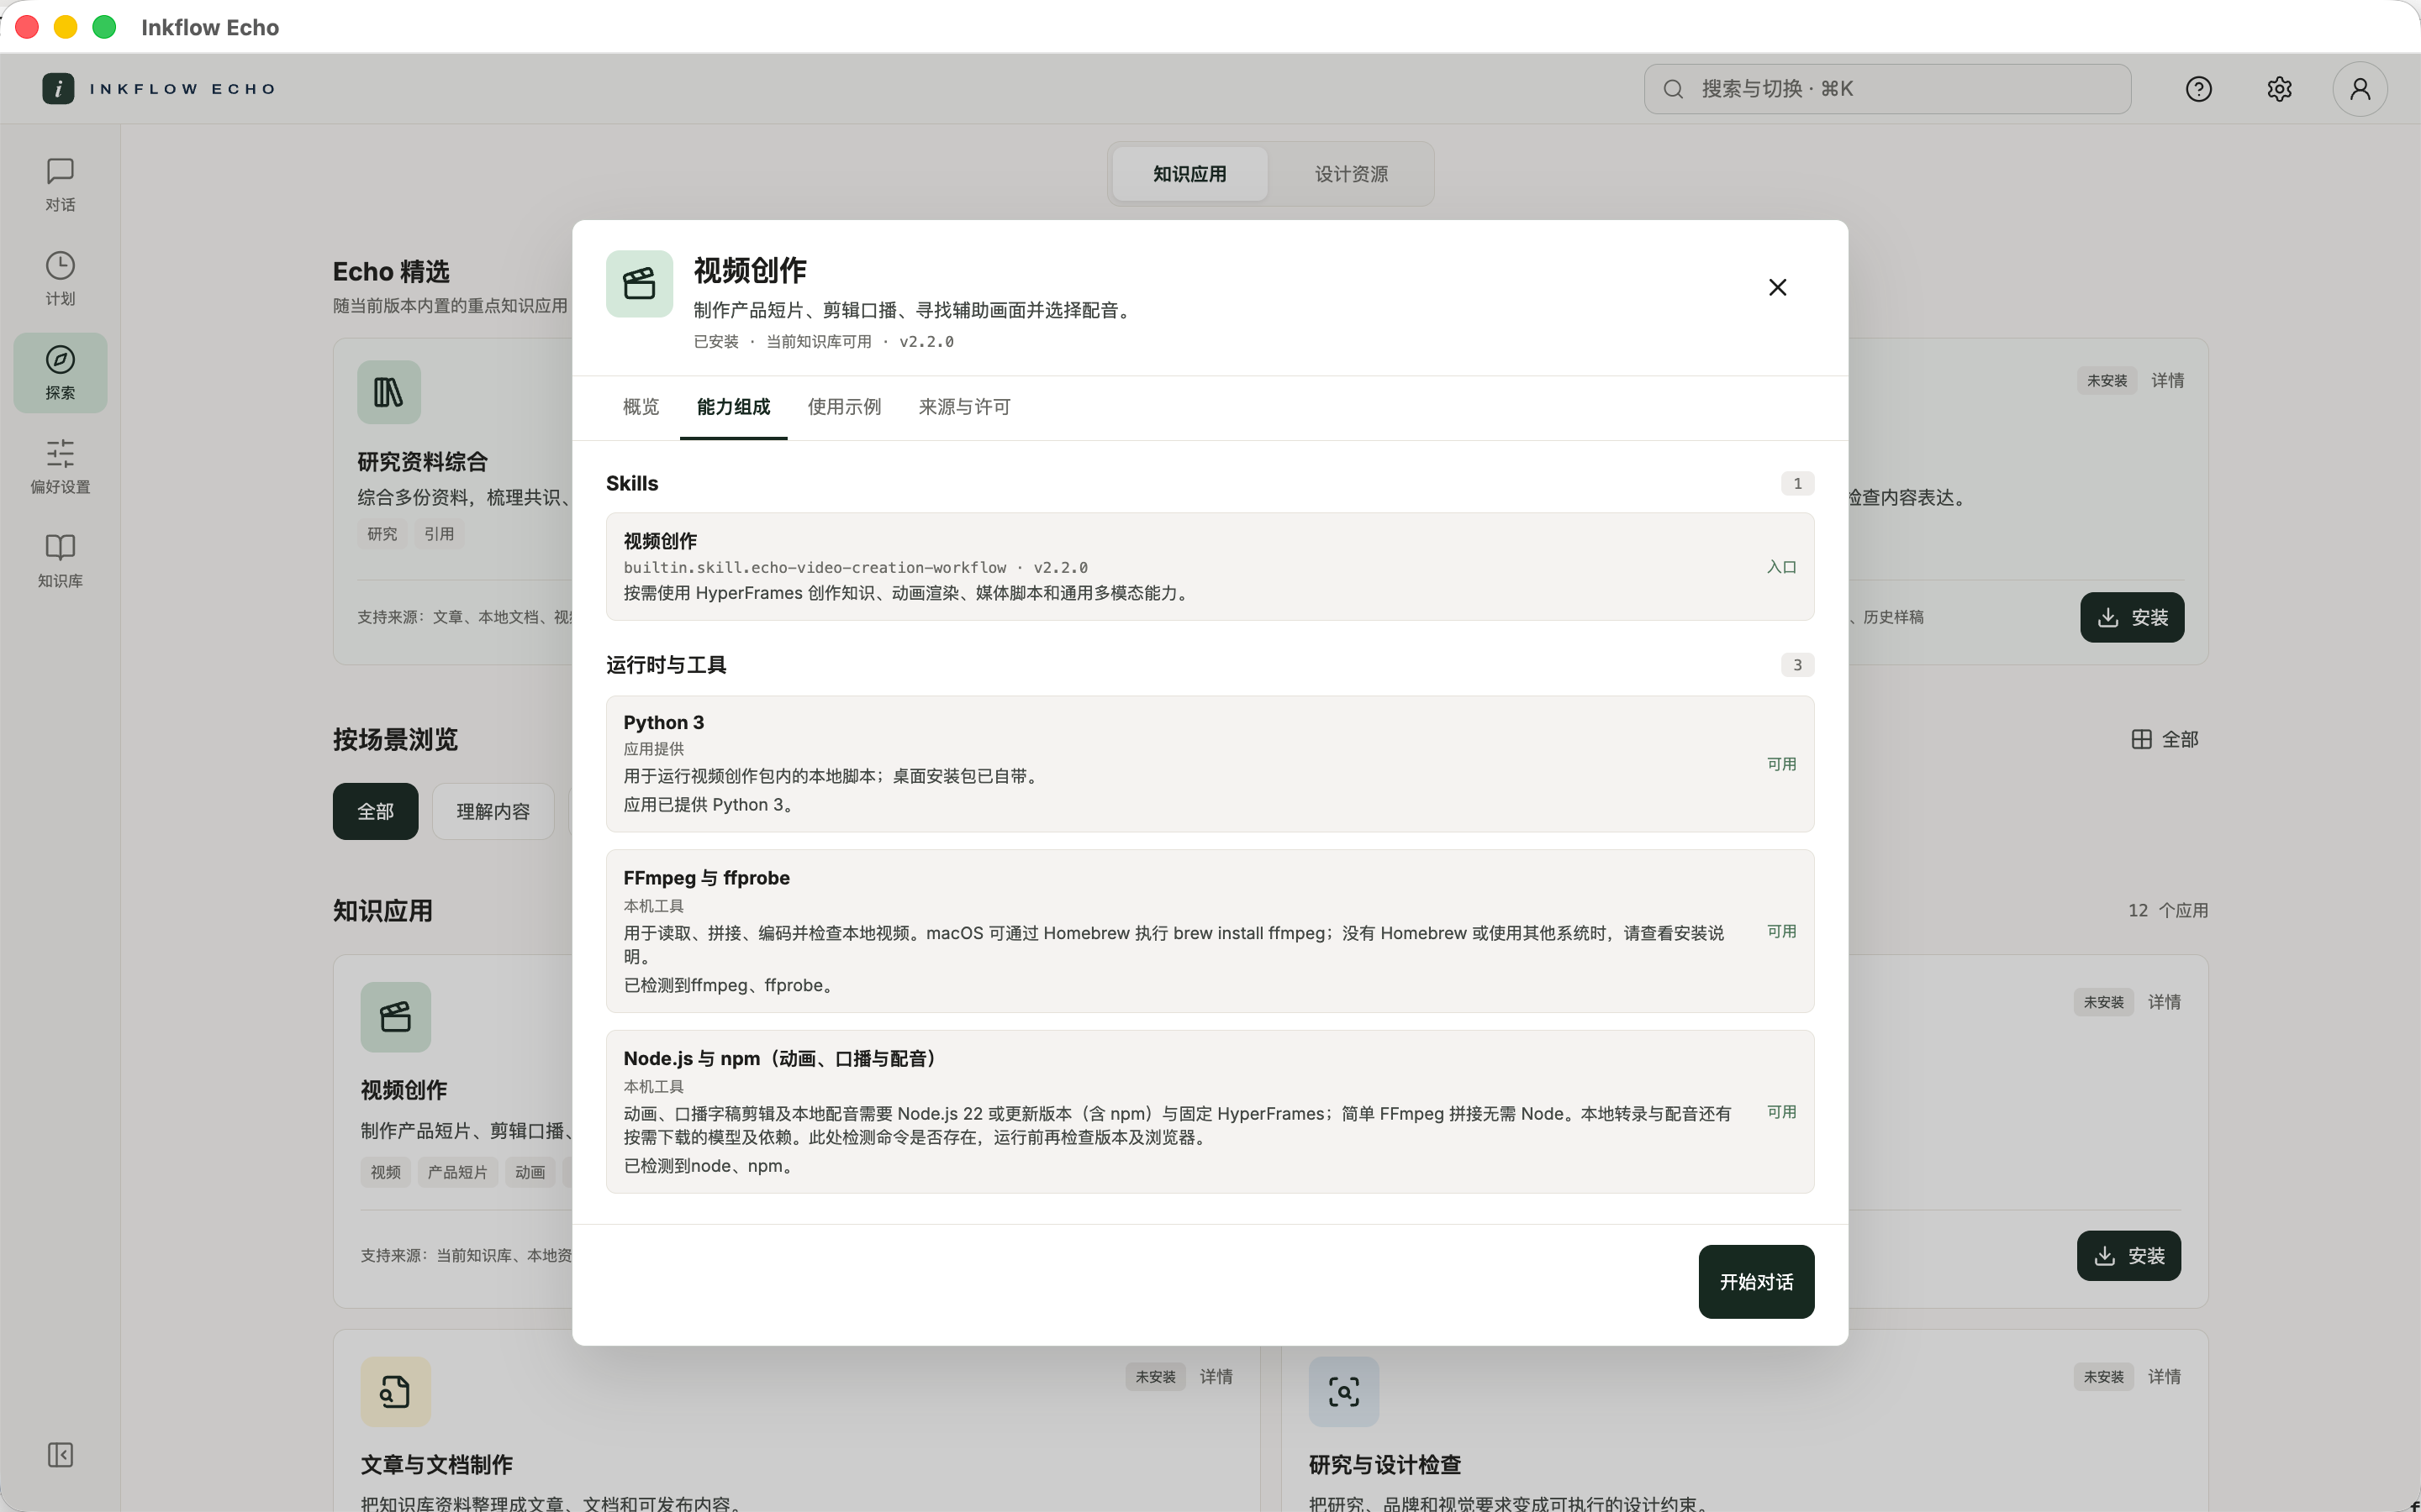
Task: Click the 12 个应用 count text
Action: click(x=2167, y=910)
